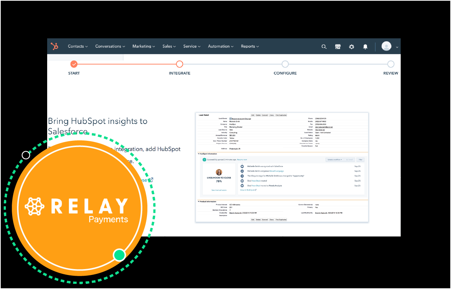Open 'New Deal' link in the 'created' row
Viewport: 451px width, 289px height.
click(x=256, y=181)
